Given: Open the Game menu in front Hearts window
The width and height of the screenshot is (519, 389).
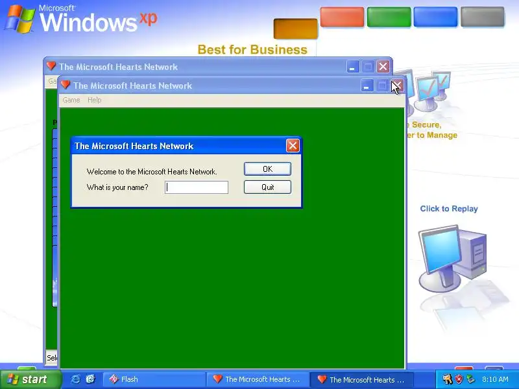Looking at the screenshot, I should pos(71,100).
